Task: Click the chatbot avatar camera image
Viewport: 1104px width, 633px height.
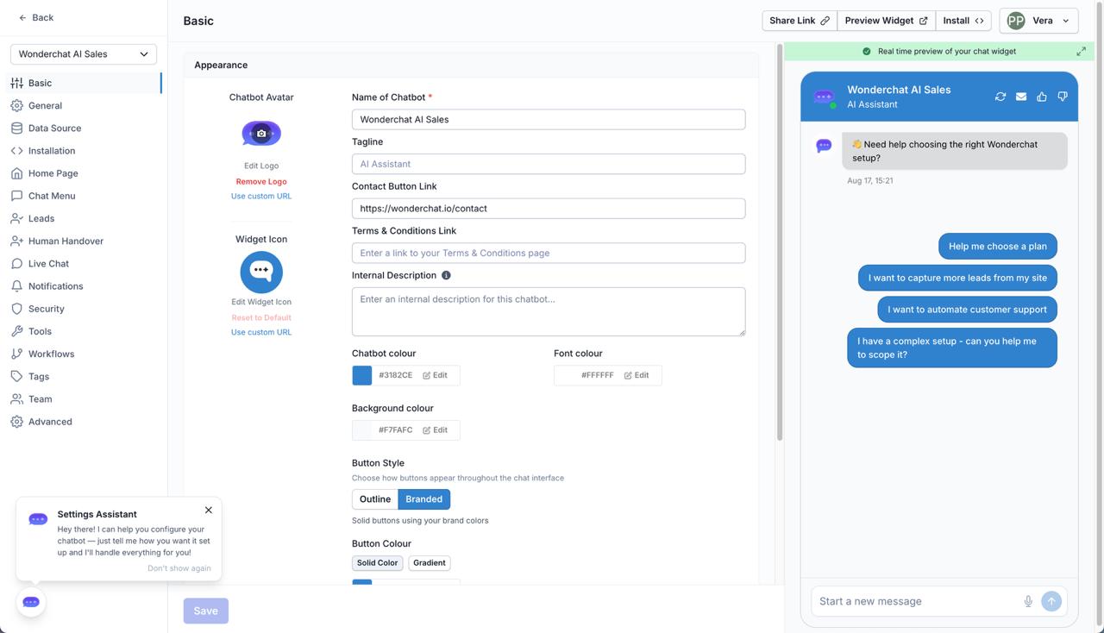Action: pyautogui.click(x=261, y=134)
